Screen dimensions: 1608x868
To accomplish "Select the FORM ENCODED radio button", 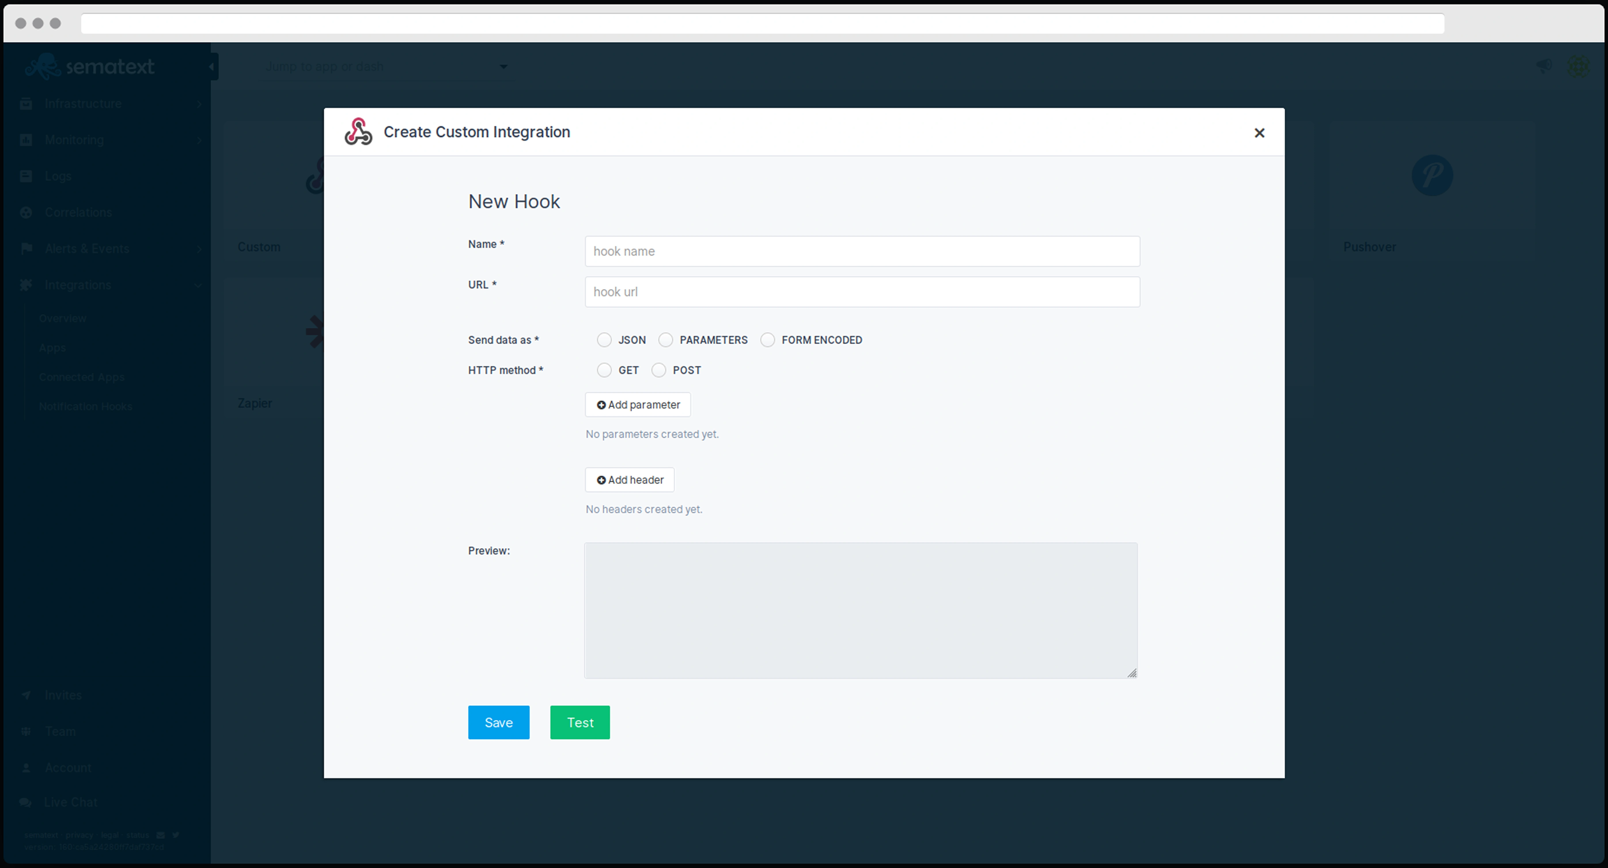I will [767, 340].
